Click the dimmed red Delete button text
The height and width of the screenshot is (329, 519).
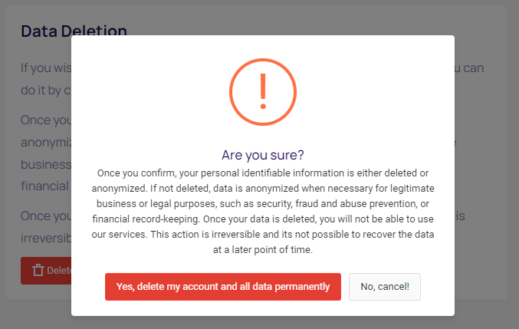tap(59, 271)
